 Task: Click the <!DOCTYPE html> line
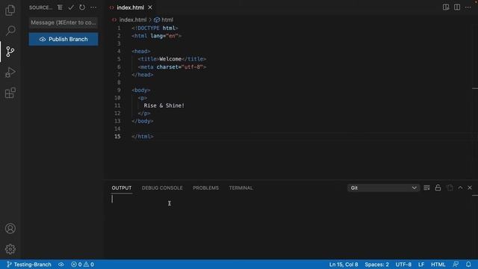click(155, 28)
